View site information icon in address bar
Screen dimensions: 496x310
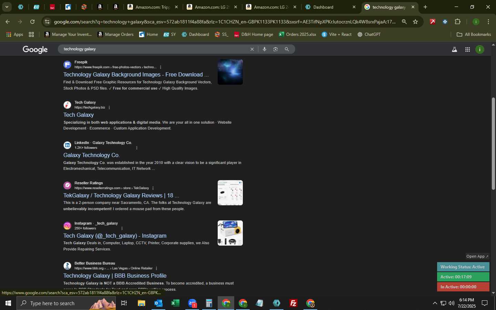[47, 22]
